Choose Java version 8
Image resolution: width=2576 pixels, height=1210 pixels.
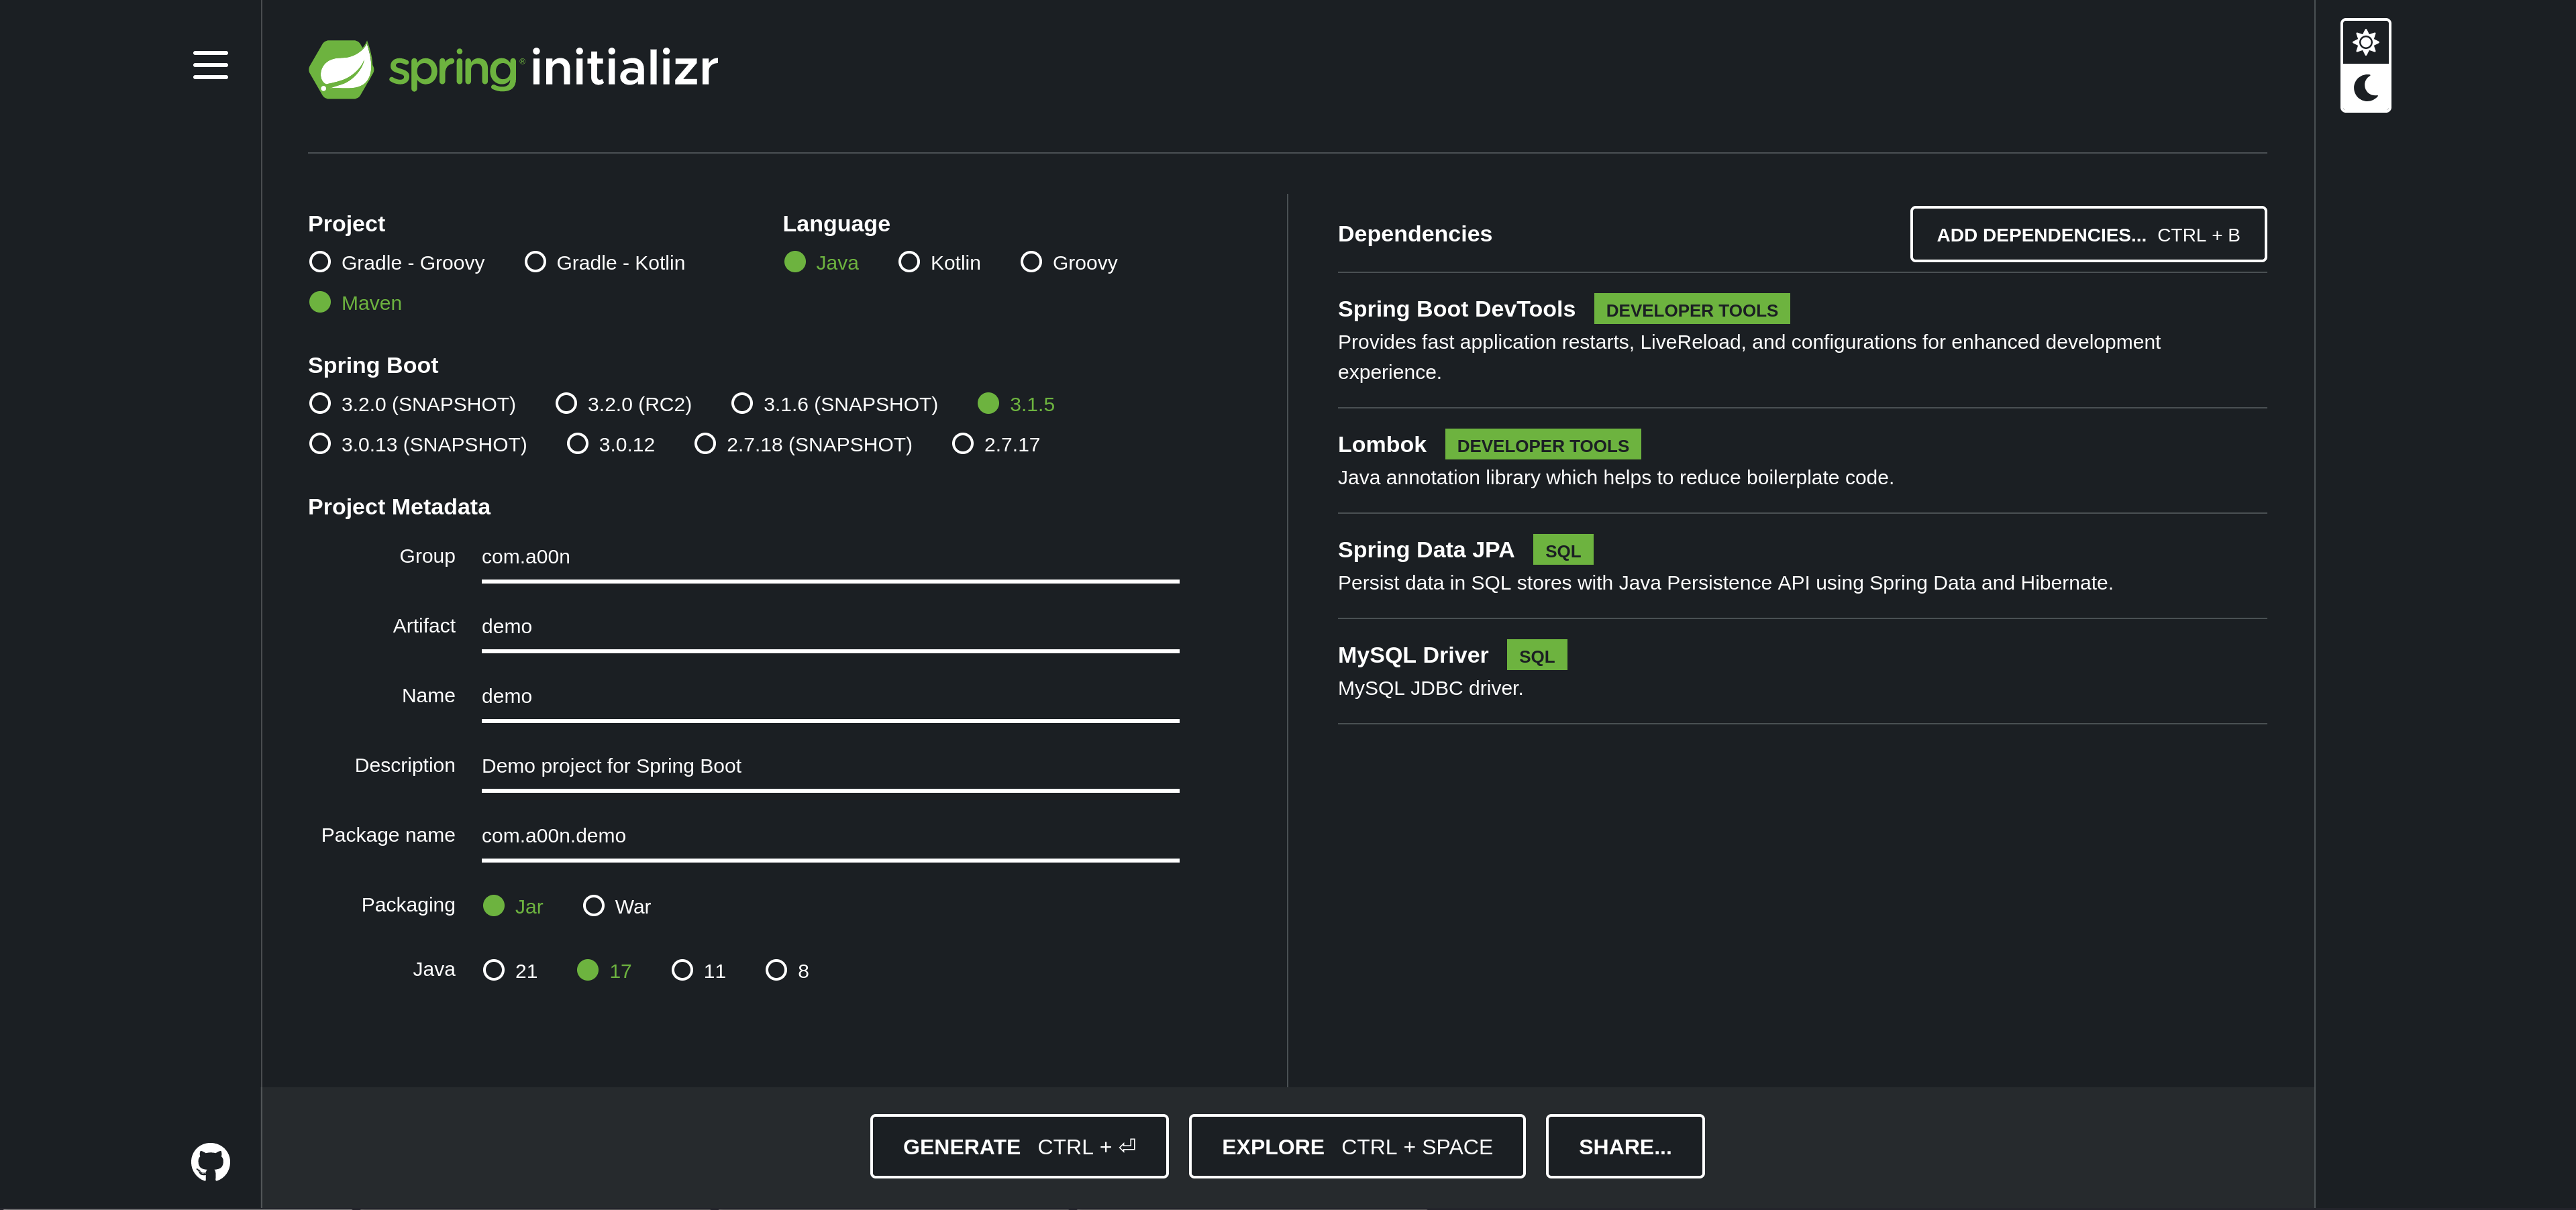point(787,970)
